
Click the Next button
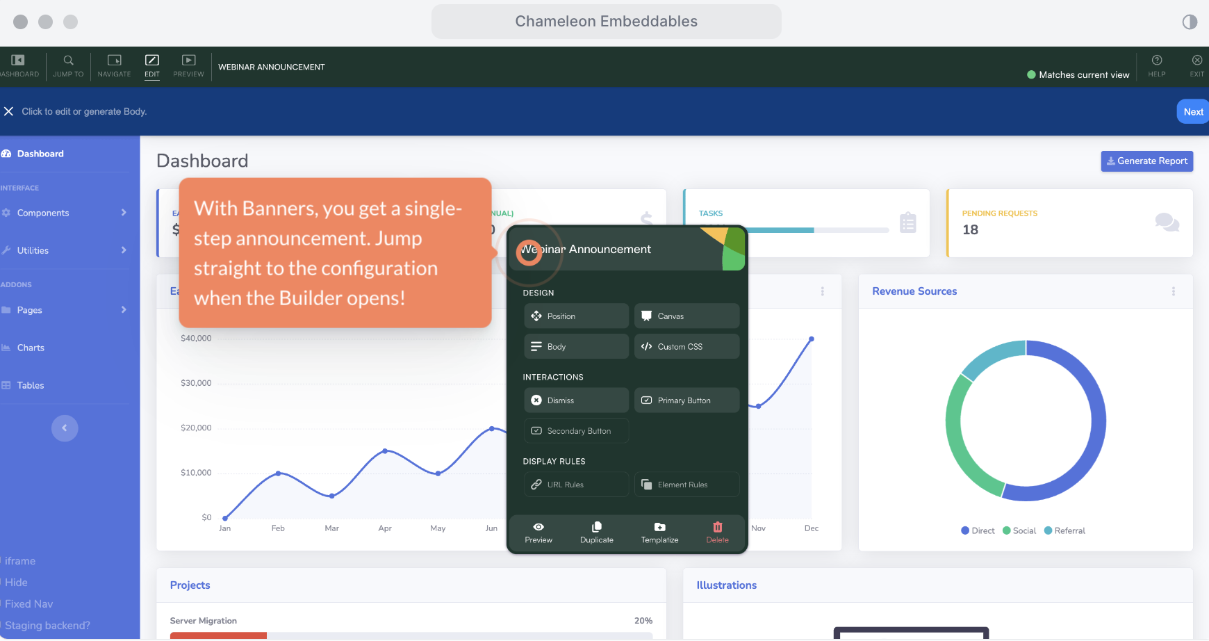pos(1193,111)
